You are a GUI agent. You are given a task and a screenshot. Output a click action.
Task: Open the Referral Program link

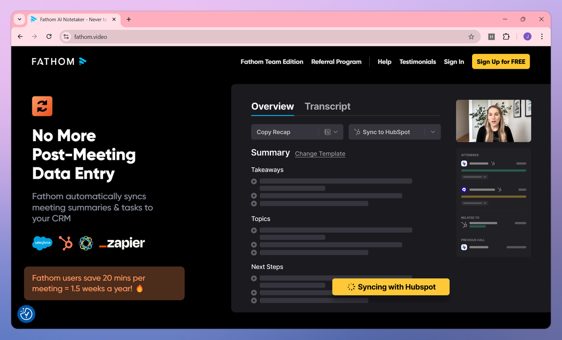[x=336, y=62]
